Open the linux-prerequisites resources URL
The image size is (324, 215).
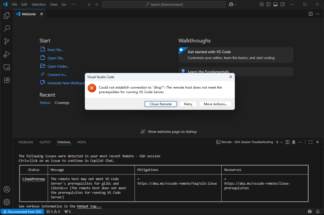pos(257,186)
